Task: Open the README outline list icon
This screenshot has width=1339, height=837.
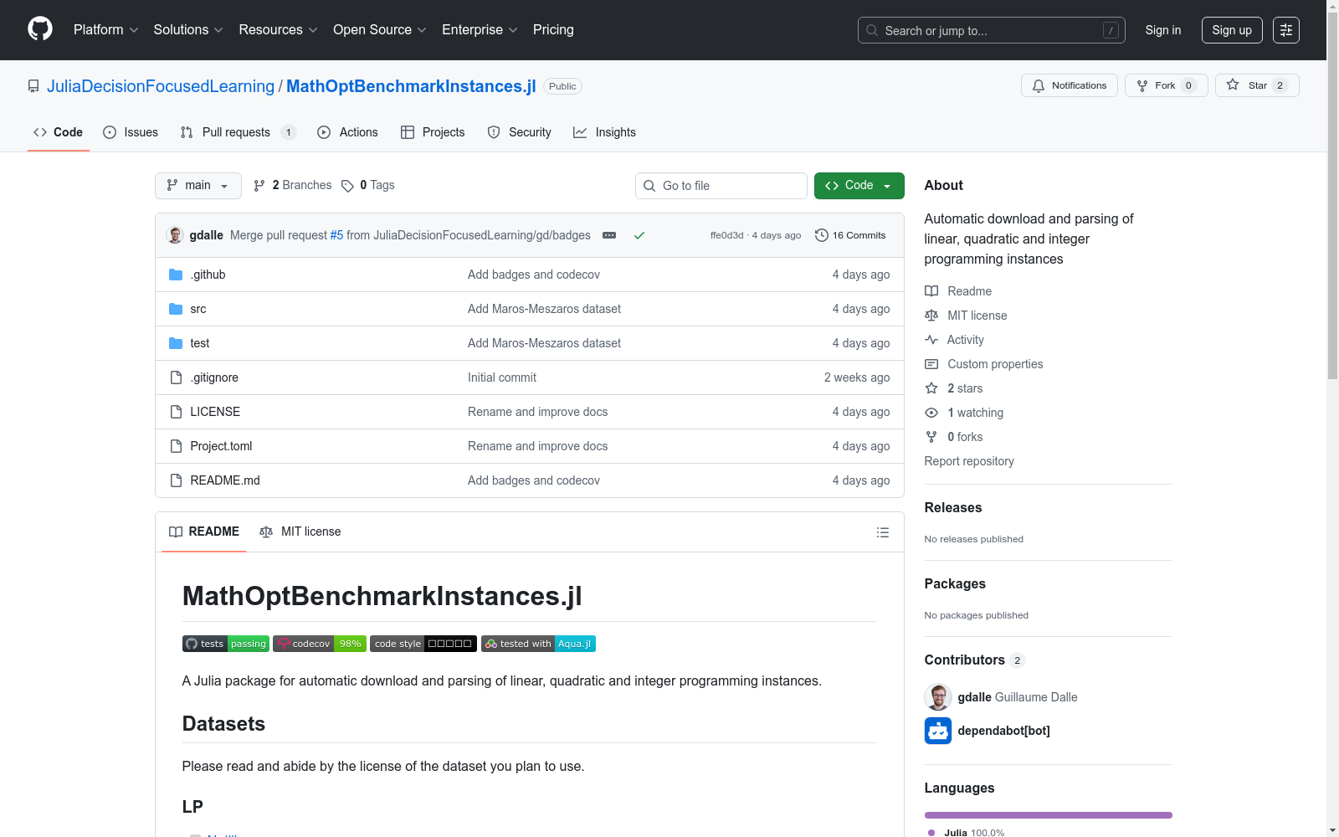Action: [x=882, y=532]
